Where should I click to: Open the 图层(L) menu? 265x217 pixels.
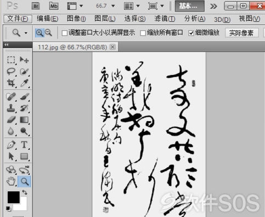click(x=105, y=19)
